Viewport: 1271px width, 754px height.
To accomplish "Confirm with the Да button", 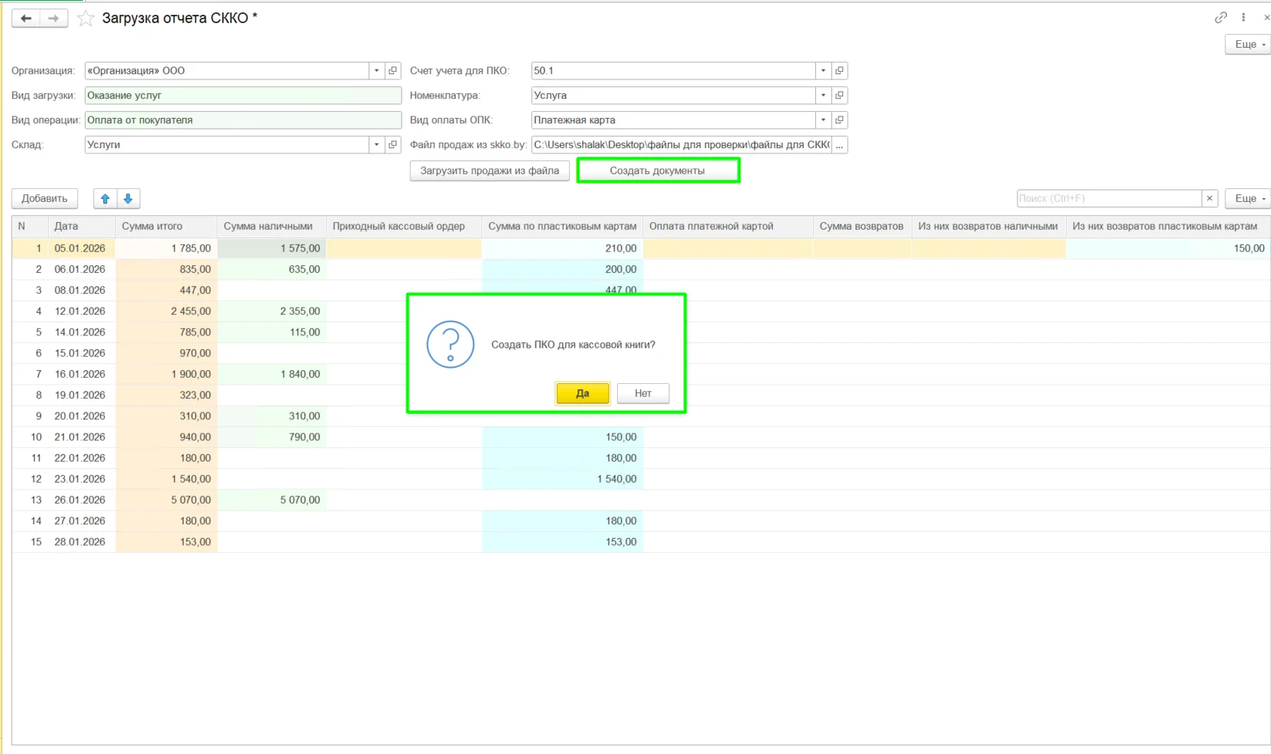I will (x=582, y=394).
